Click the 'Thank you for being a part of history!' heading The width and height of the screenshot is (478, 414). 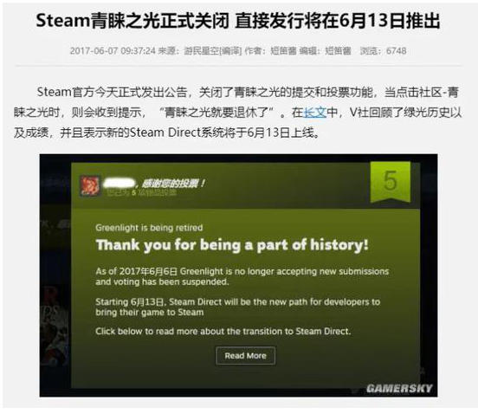[232, 245]
